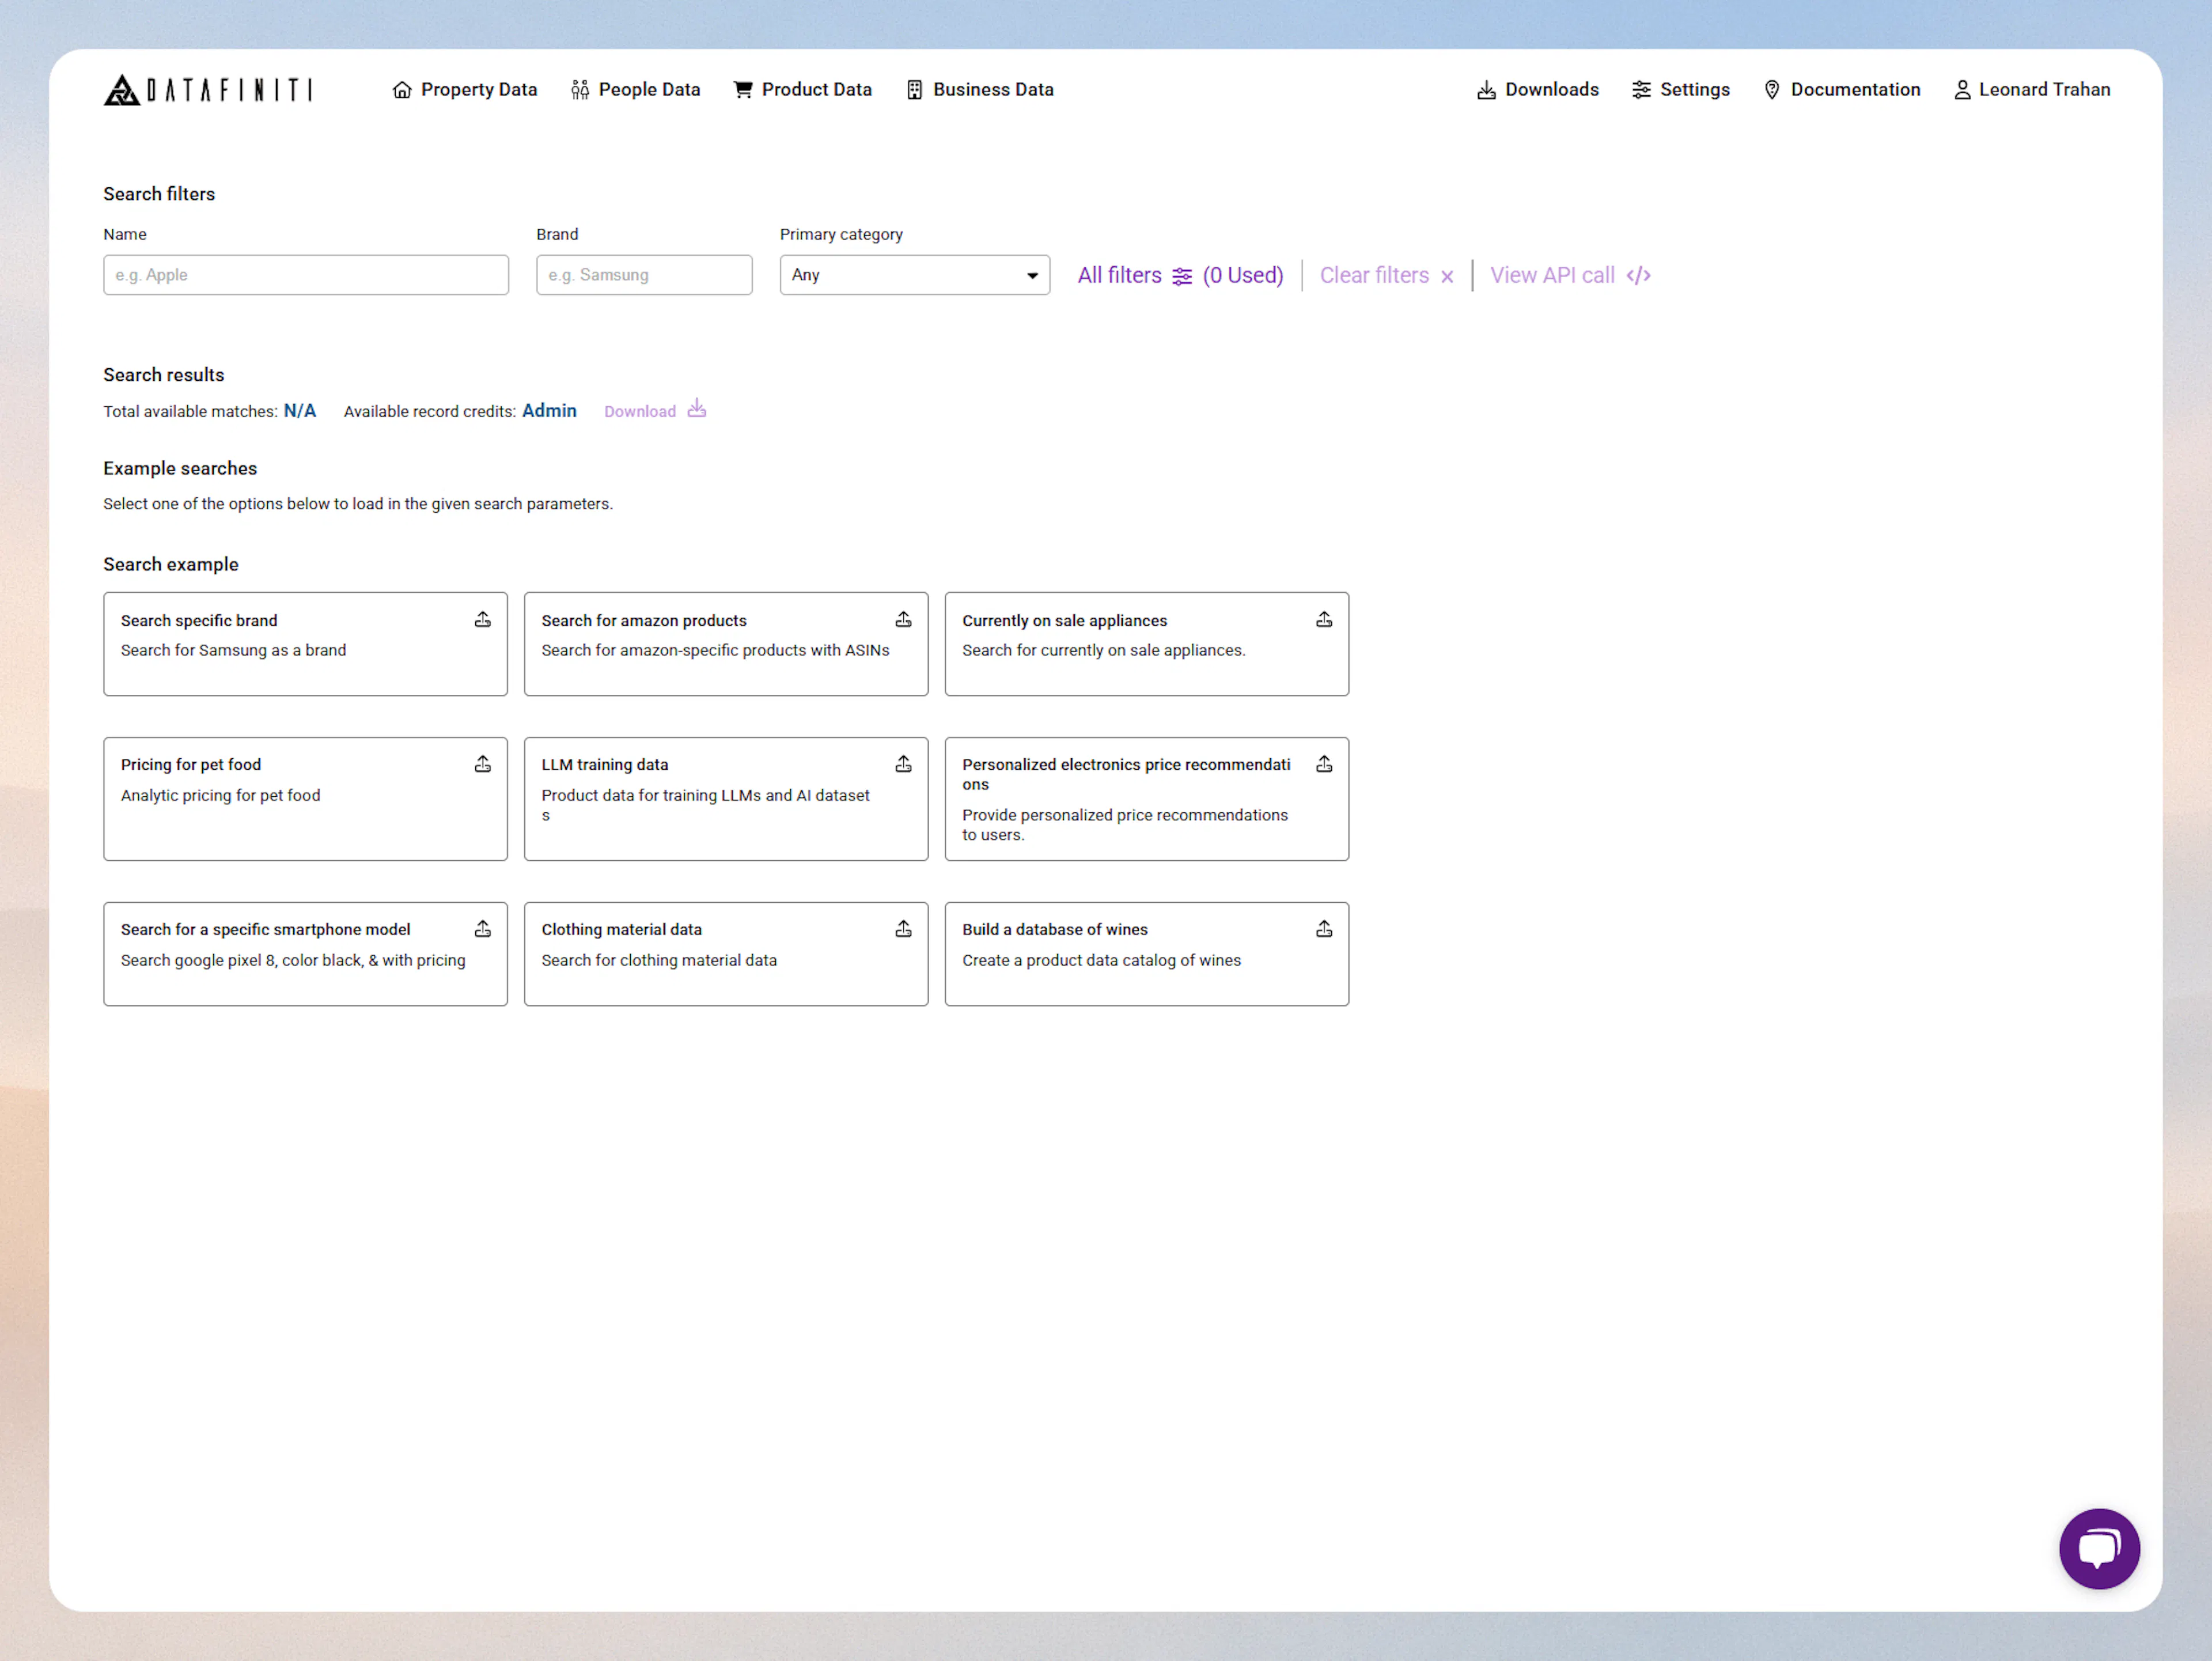This screenshot has height=1661, width=2212.
Task: Open Documentation via the location pin icon
Action: tap(1772, 89)
